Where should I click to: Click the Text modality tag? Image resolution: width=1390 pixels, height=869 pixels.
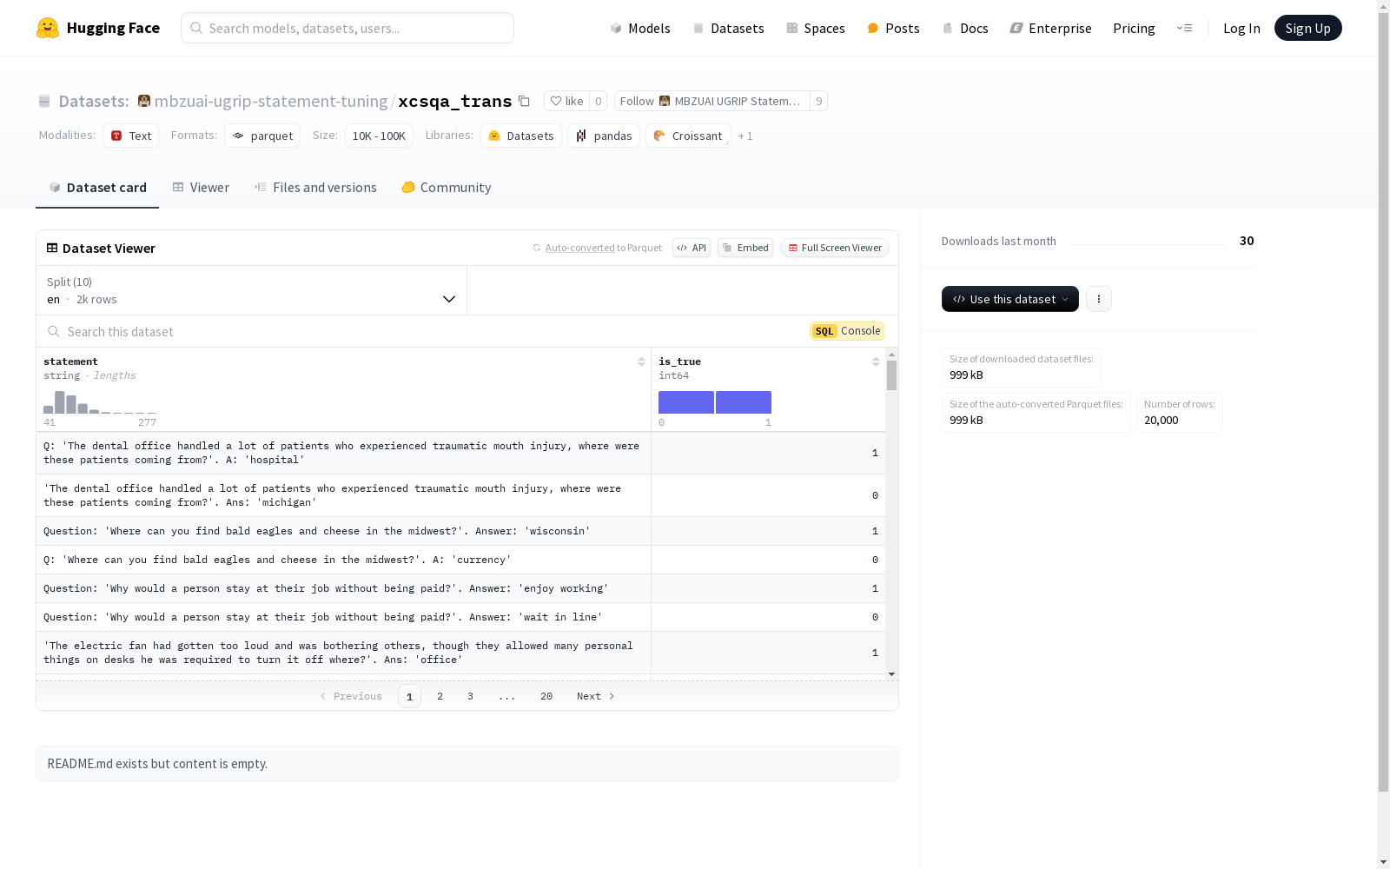(131, 136)
